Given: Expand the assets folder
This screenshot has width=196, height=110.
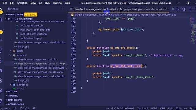Looking at the screenshot, I should (x=20, y=51).
